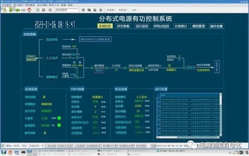
Task: Click the DSA独立计算 button
Action: coord(110,146)
